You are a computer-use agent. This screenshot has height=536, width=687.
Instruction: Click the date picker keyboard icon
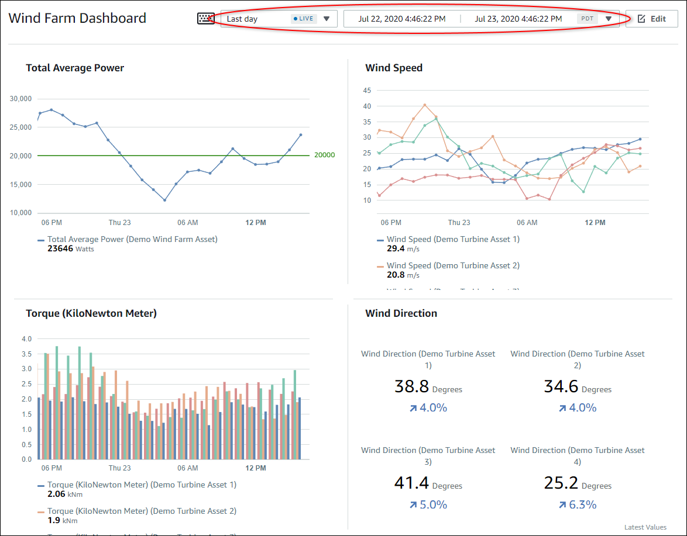206,18
